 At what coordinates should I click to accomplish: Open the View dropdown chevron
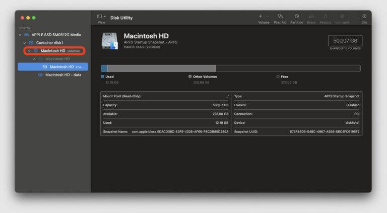105,16
